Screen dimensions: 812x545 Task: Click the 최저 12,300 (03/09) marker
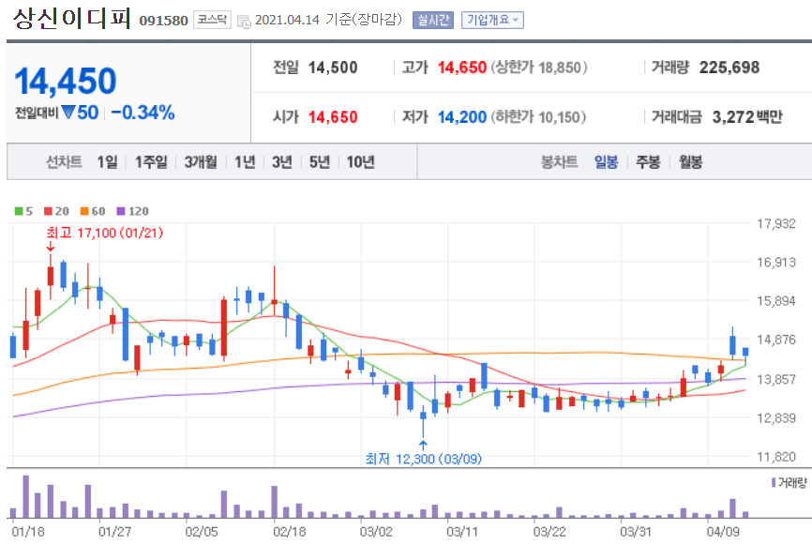[423, 459]
